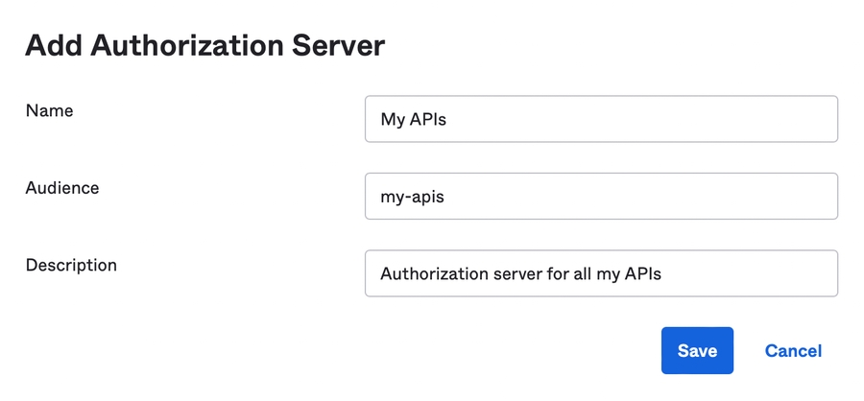Click the 'Audience' field label
The image size is (864, 401).
pos(62,188)
